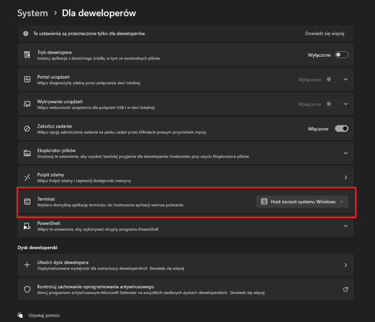Click the PowerShell script icon
This screenshot has height=322, width=375.
pos(27,226)
